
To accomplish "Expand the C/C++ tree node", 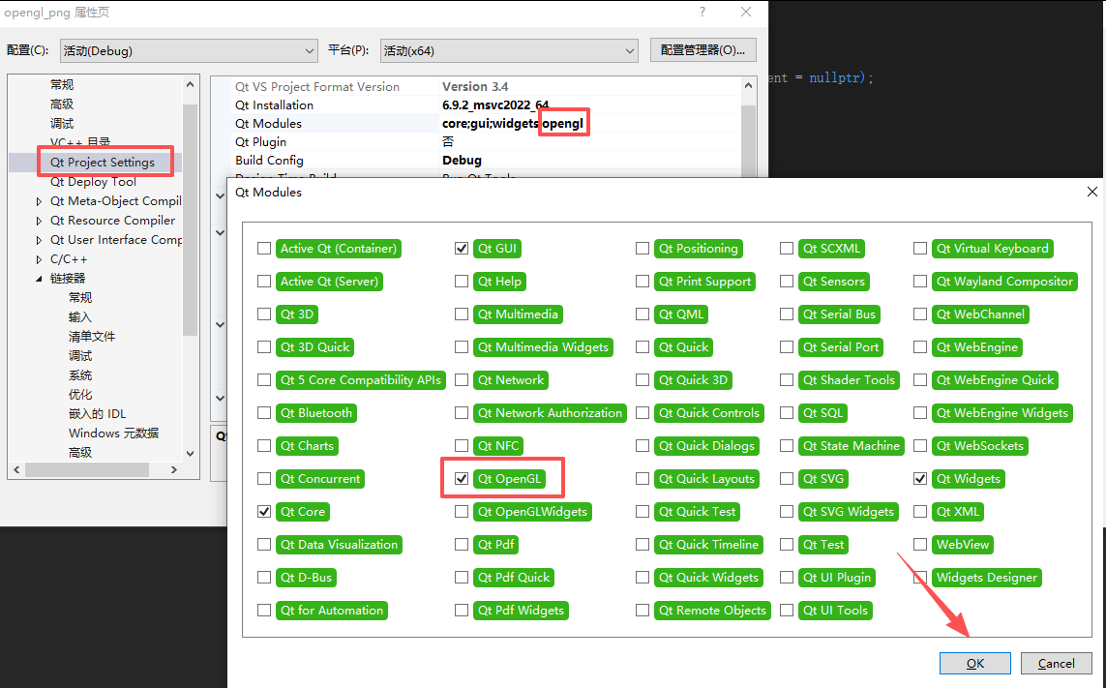I will point(39,259).
